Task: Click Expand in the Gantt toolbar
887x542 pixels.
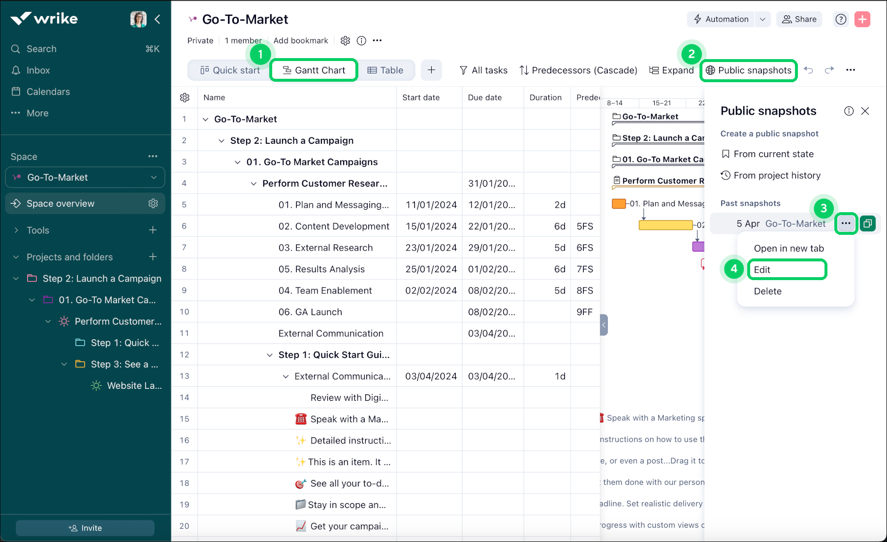Action: [671, 70]
